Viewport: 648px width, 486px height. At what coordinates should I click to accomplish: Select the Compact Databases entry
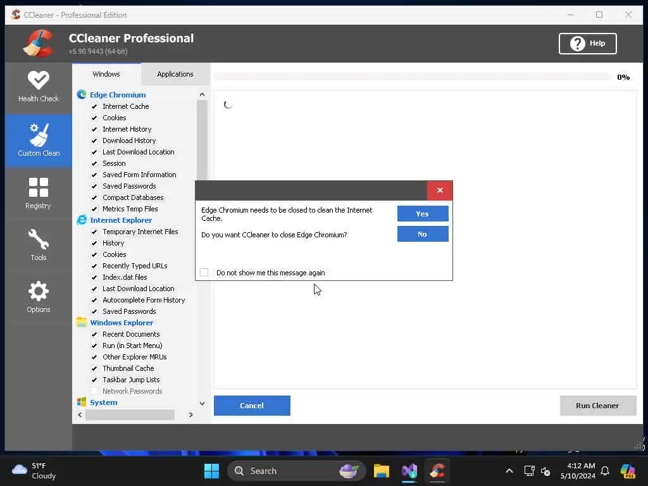pyautogui.click(x=133, y=197)
